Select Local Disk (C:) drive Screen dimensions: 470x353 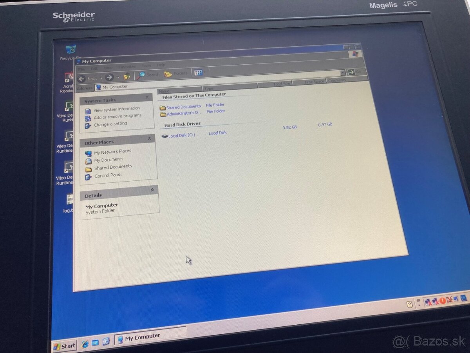(179, 135)
